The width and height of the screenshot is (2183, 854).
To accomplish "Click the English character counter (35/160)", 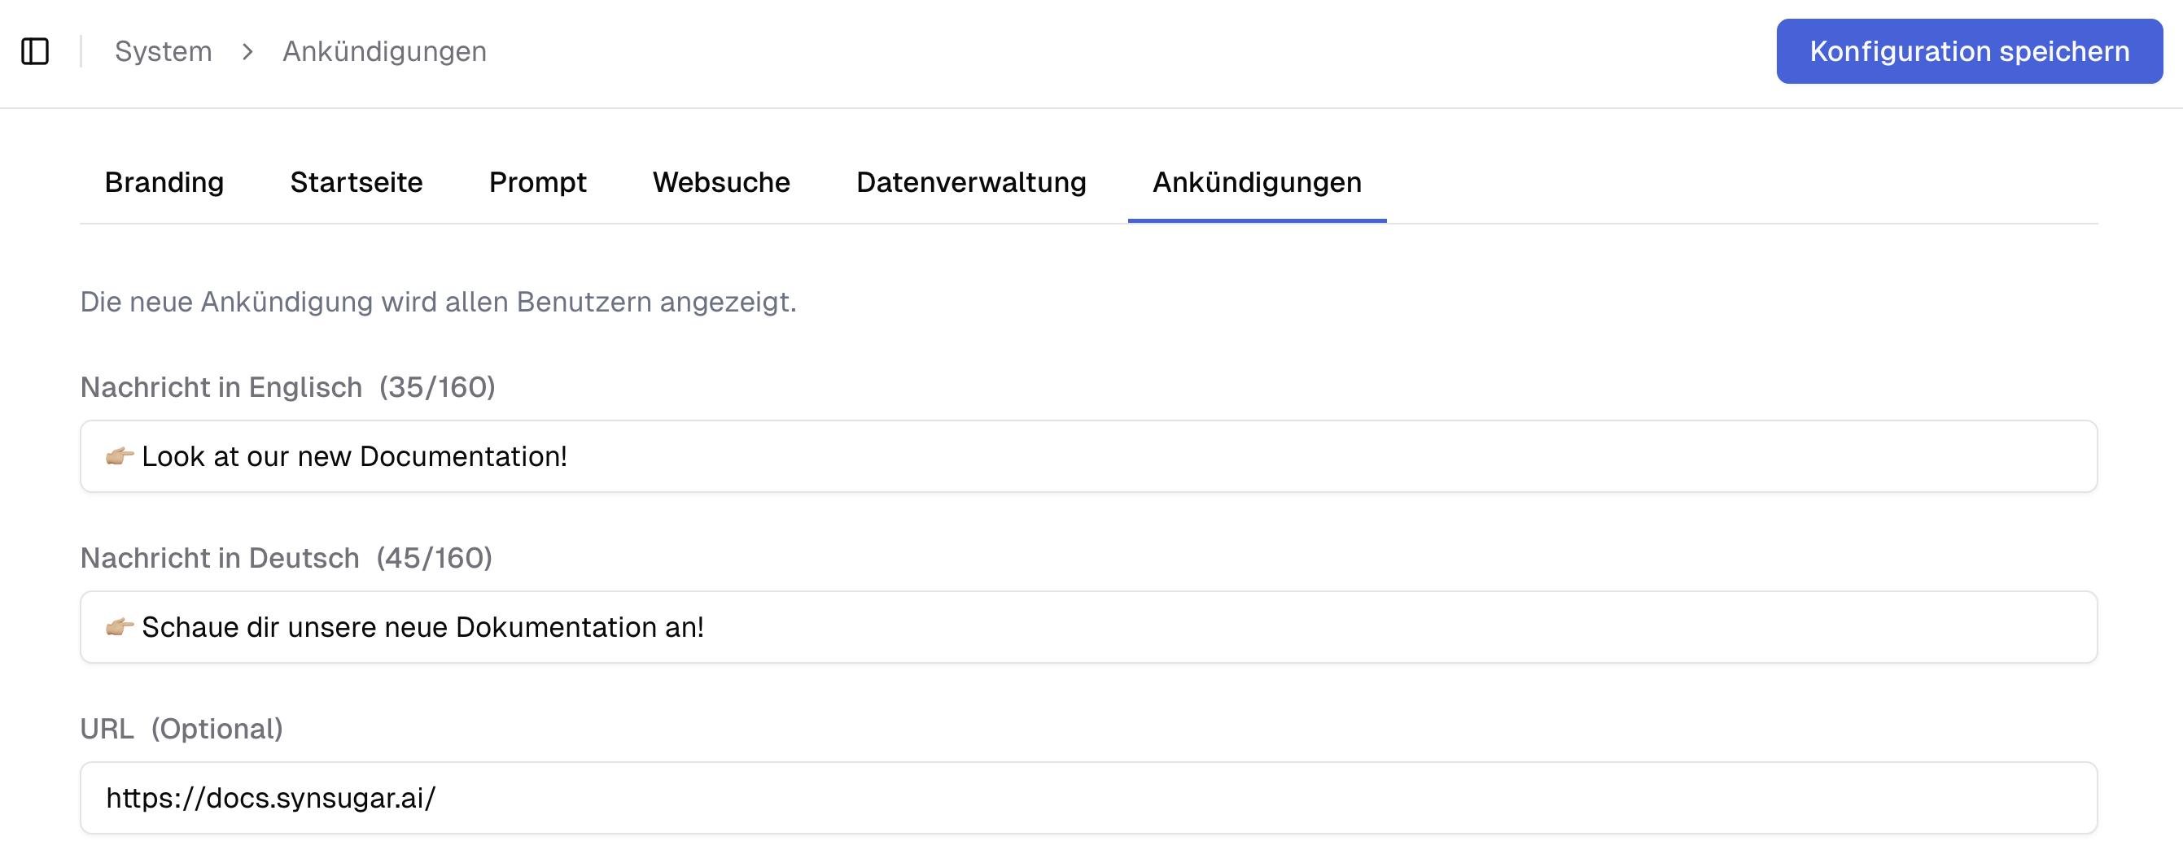I will (436, 388).
